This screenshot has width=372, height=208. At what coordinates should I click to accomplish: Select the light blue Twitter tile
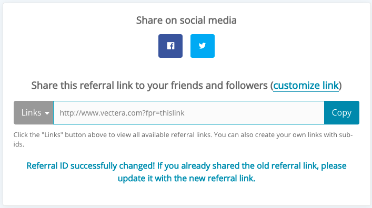click(203, 46)
